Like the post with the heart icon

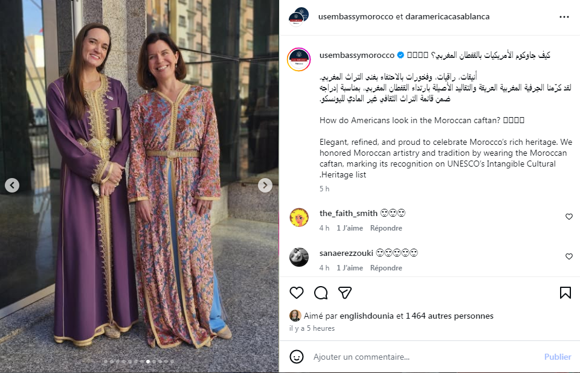click(297, 293)
